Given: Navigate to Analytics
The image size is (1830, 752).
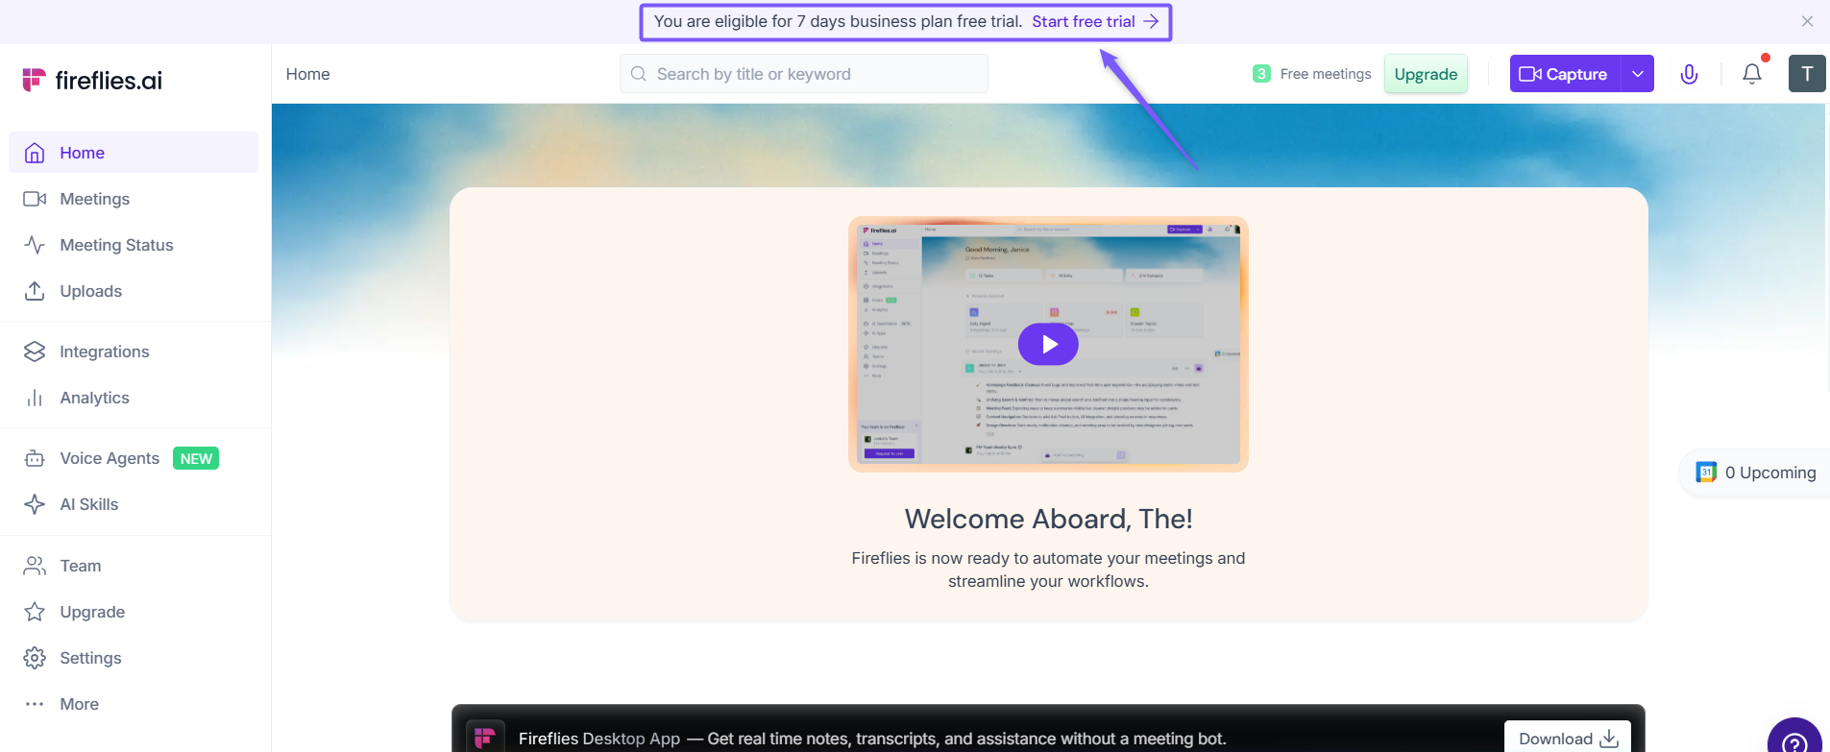Looking at the screenshot, I should click(x=134, y=398).
